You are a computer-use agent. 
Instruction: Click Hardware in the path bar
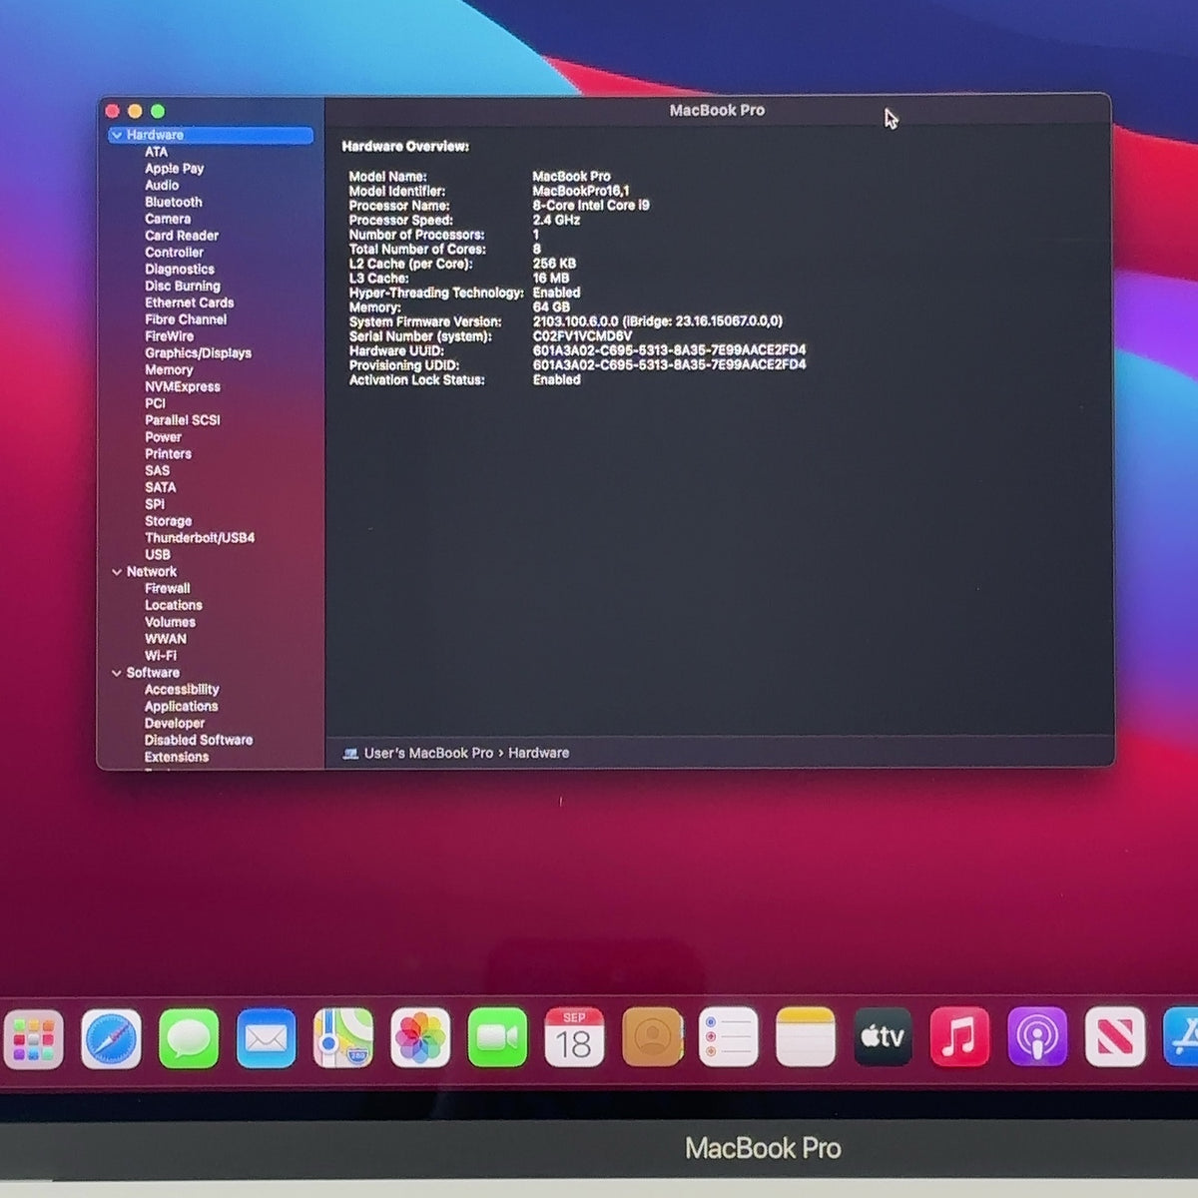coord(538,754)
